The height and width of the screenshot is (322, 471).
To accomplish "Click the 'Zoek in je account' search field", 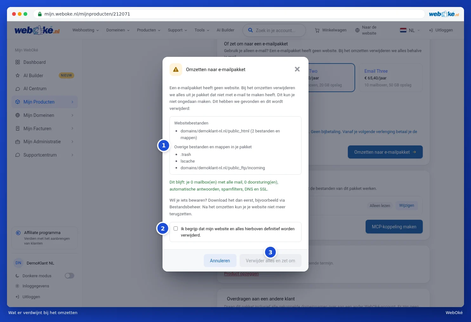I will coord(274,30).
